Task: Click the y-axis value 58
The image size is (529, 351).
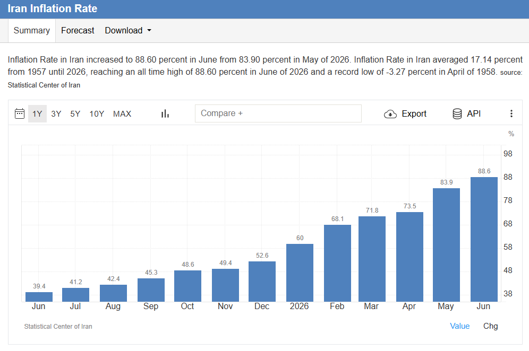Action: click(508, 247)
